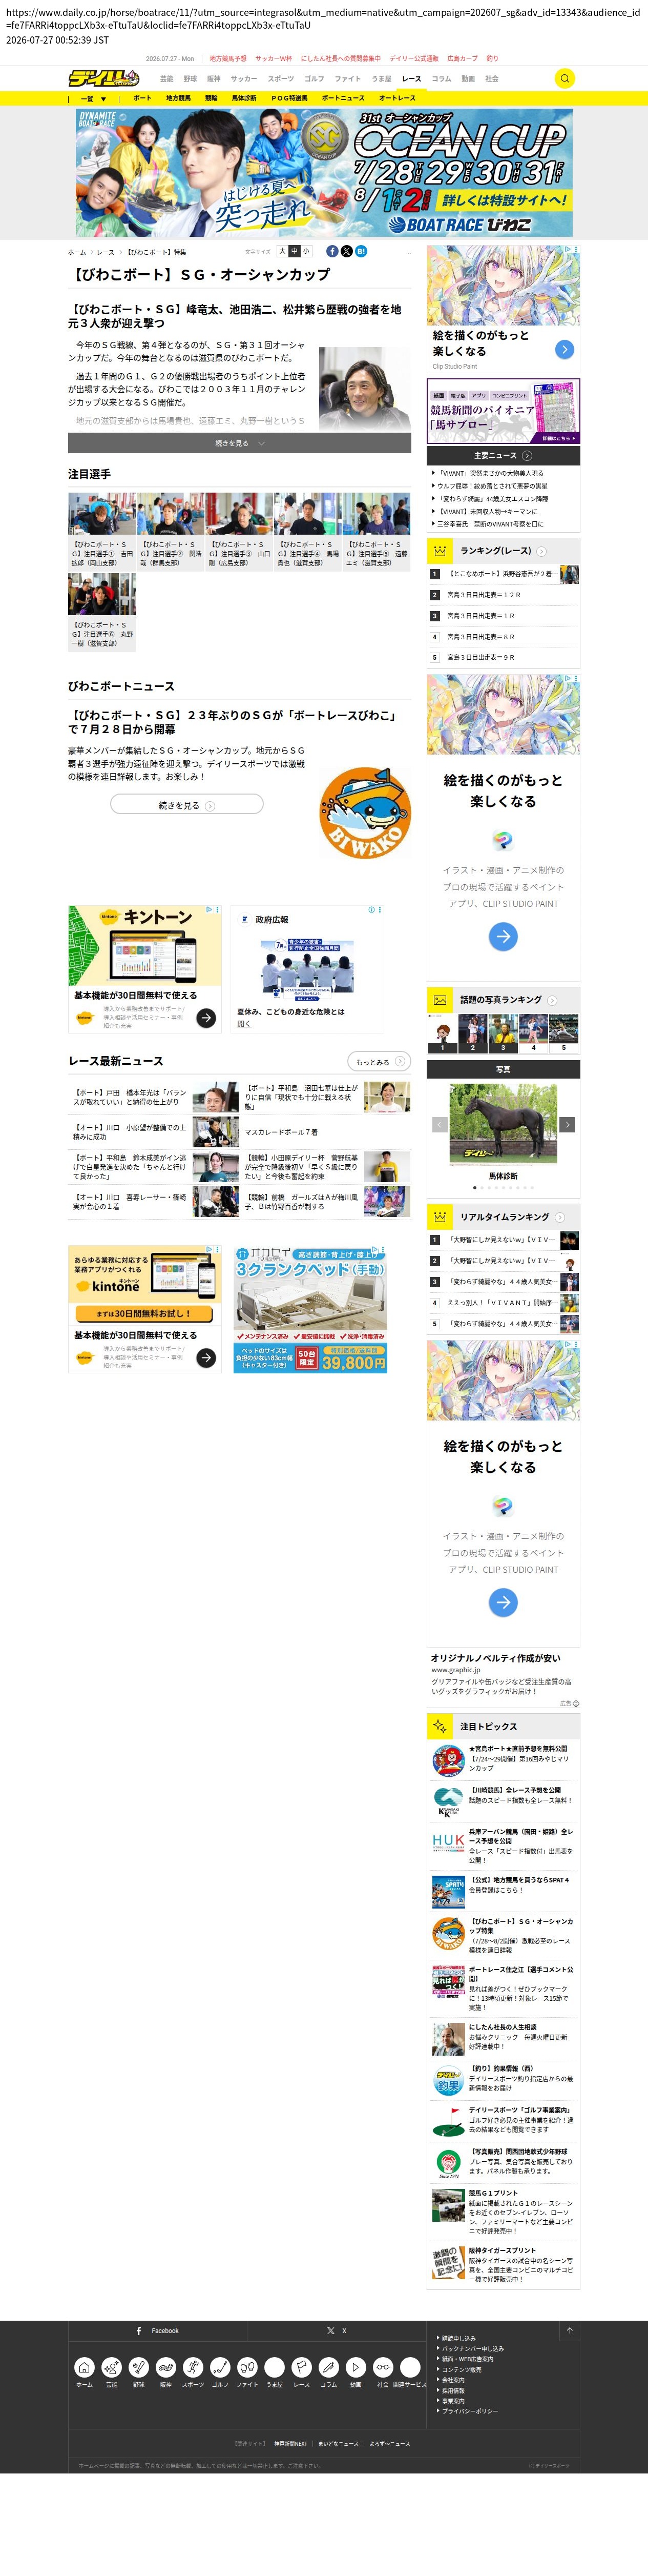The height and width of the screenshot is (2576, 648).
Task: Select 競輪 in yellow submenu
Action: pyautogui.click(x=211, y=98)
